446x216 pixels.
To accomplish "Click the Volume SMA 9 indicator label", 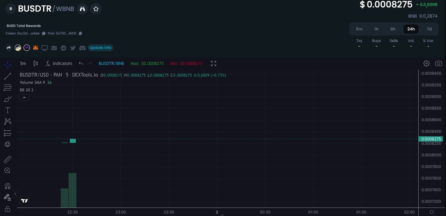I will (32, 82).
